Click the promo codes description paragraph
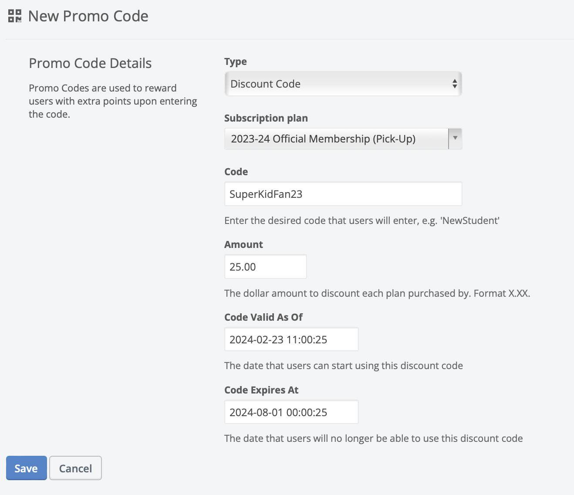The width and height of the screenshot is (574, 495). [x=113, y=101]
